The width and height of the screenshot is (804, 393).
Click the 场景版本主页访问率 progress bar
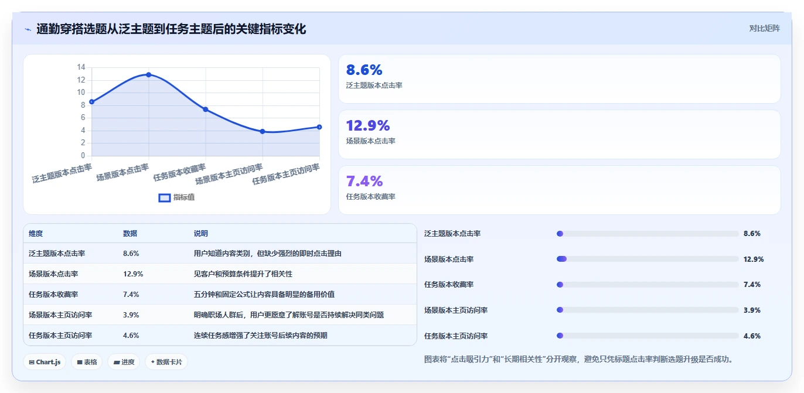point(648,310)
